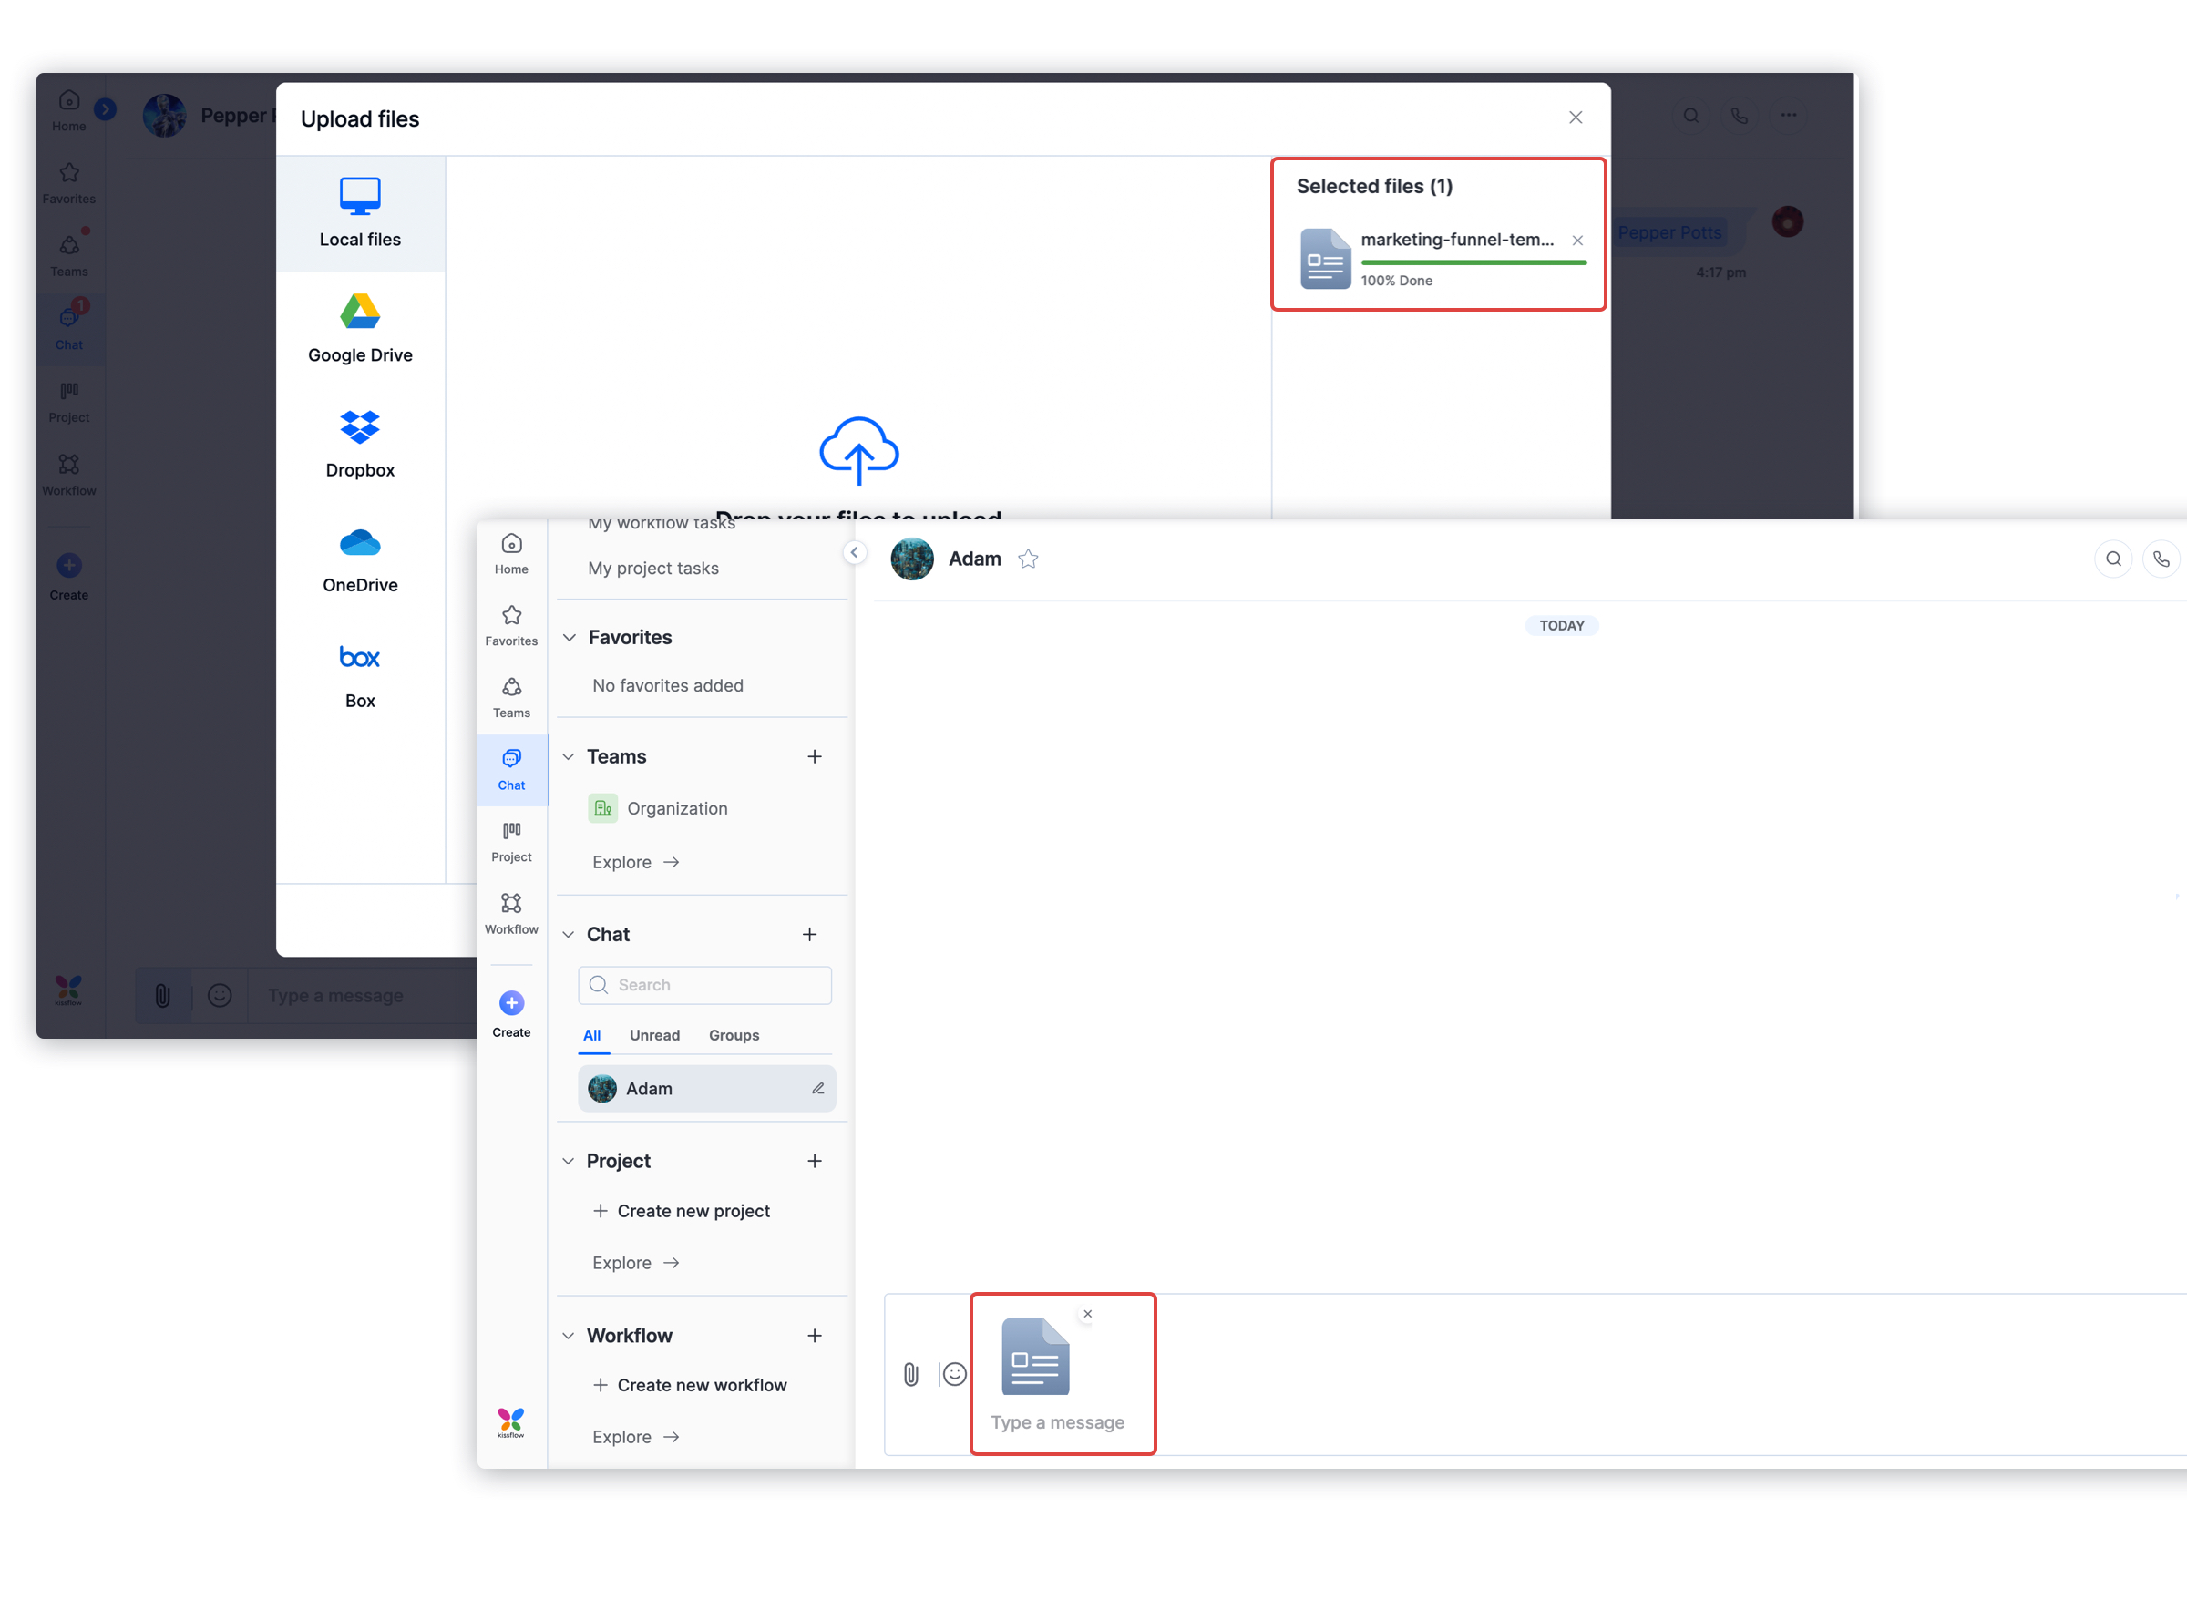Screen dimensions: 2187x1600
Task: Open emoji picker in the background chat window
Action: point(220,995)
